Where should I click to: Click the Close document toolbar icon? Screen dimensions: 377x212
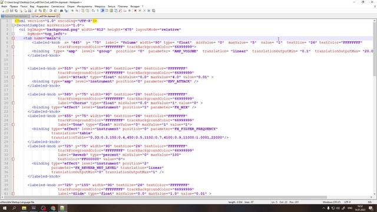(x=21, y=11)
